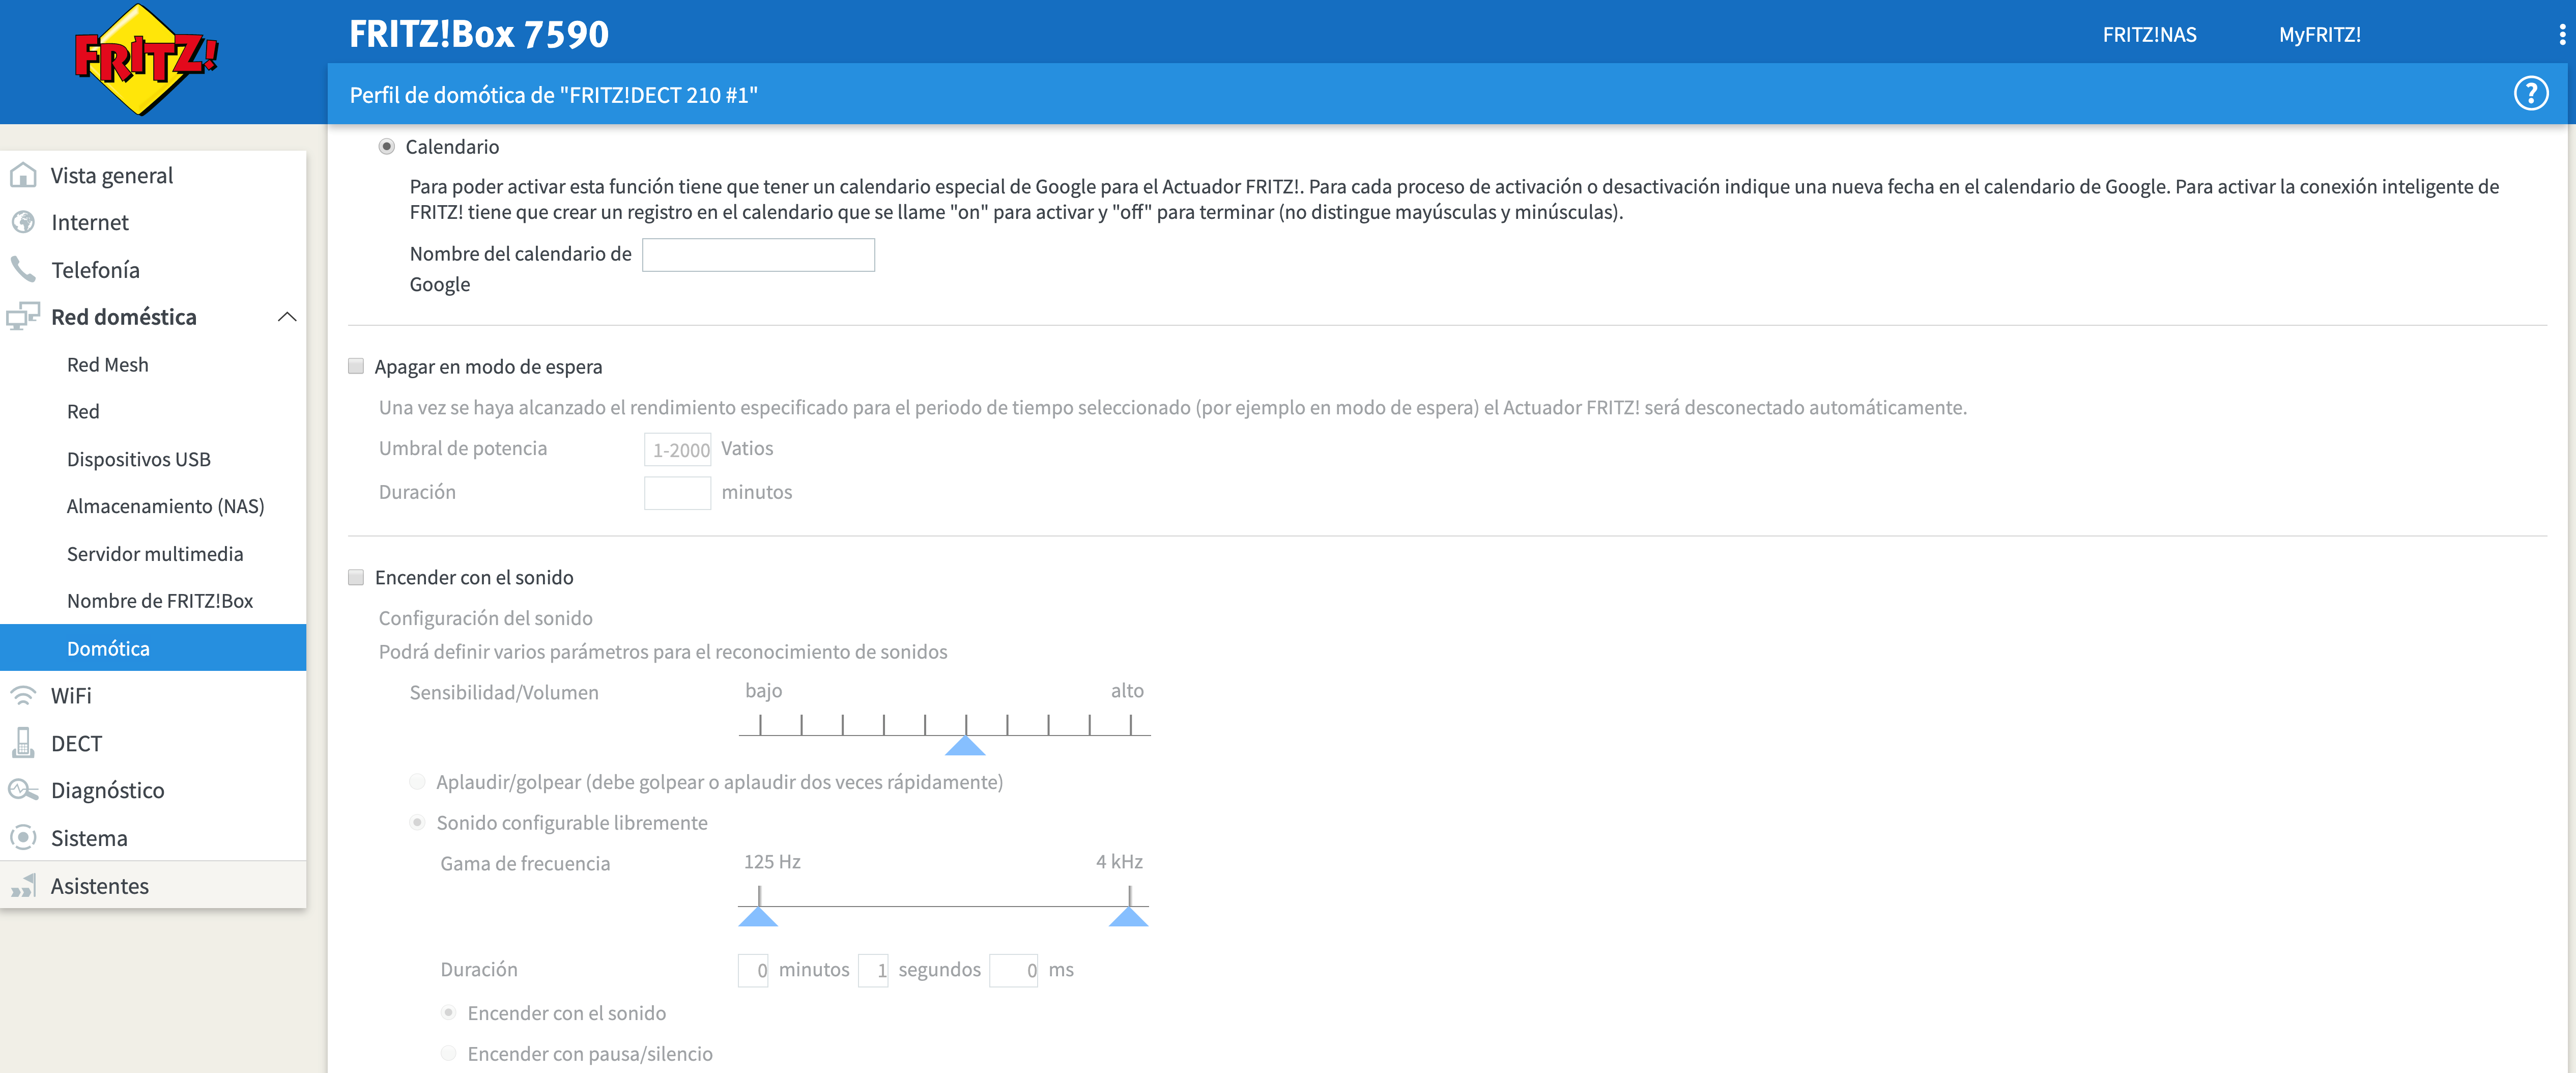The height and width of the screenshot is (1073, 2576).
Task: Click the Sistema circular icon
Action: click(x=23, y=837)
